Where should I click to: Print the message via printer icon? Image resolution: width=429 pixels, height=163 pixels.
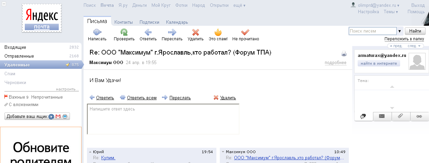pyautogui.click(x=344, y=54)
